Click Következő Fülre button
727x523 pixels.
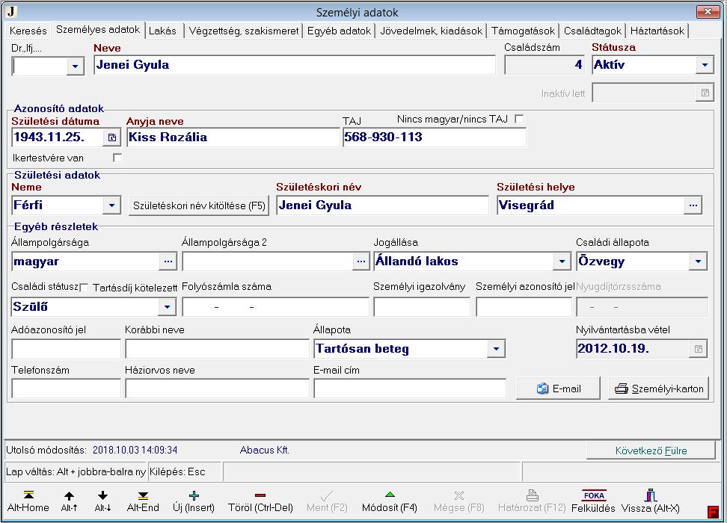651,451
